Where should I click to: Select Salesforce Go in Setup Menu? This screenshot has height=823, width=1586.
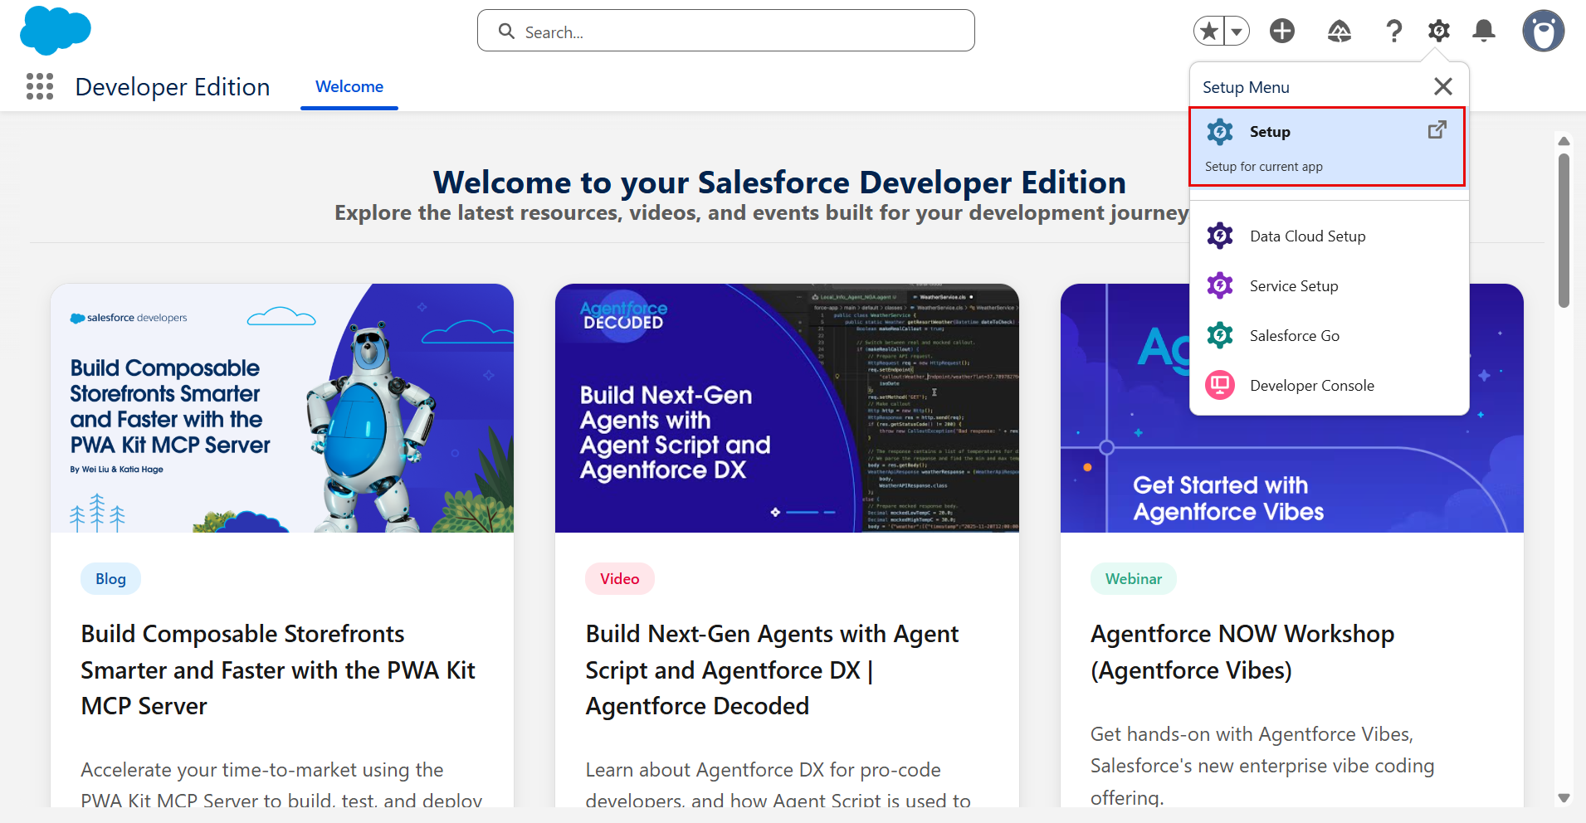(1294, 336)
